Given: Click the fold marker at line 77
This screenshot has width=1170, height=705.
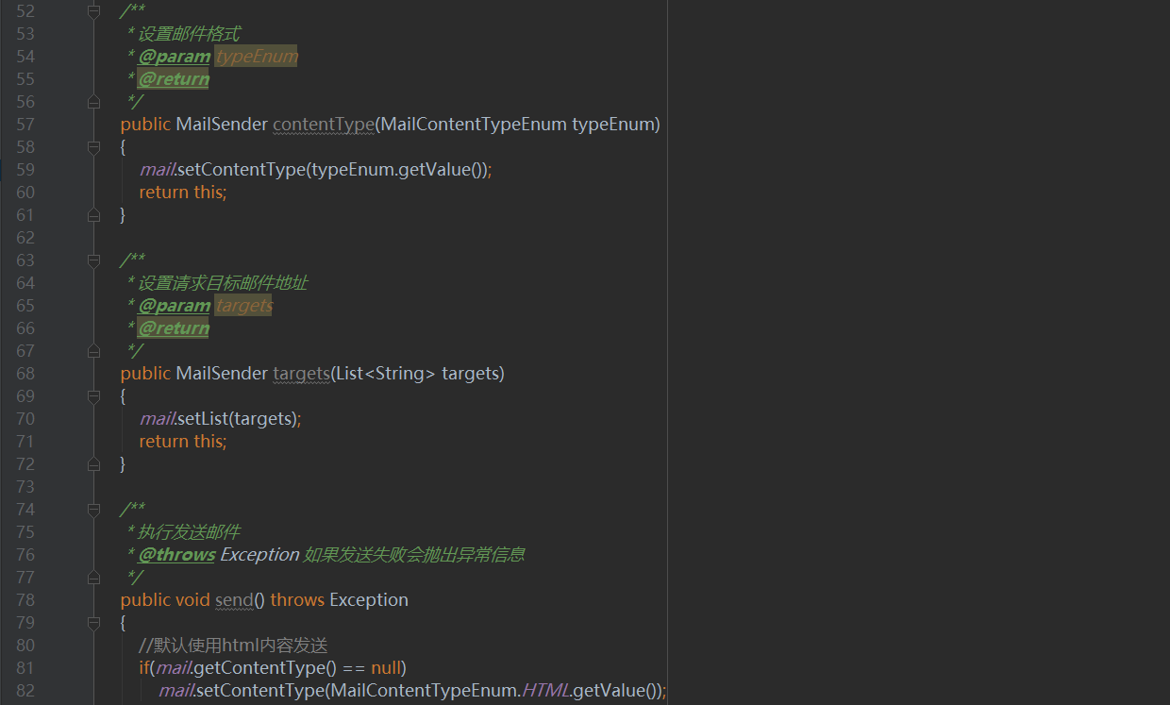Looking at the screenshot, I should tap(93, 577).
